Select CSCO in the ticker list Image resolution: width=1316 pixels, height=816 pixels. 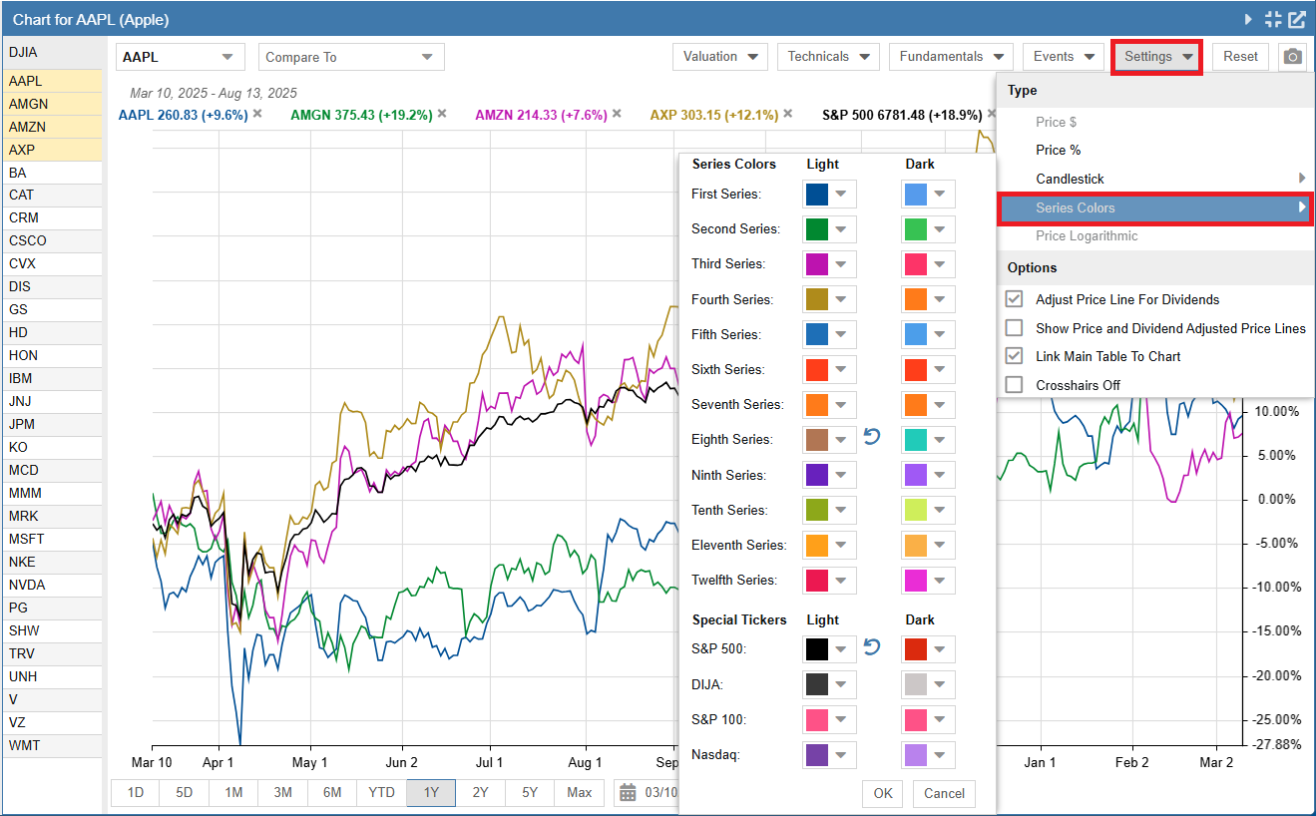click(53, 240)
